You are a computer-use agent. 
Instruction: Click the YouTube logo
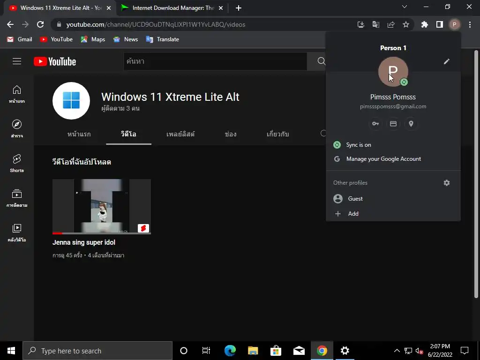tap(55, 61)
